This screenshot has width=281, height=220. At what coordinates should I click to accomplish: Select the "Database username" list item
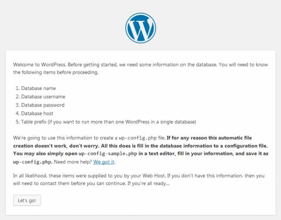tap(43, 97)
